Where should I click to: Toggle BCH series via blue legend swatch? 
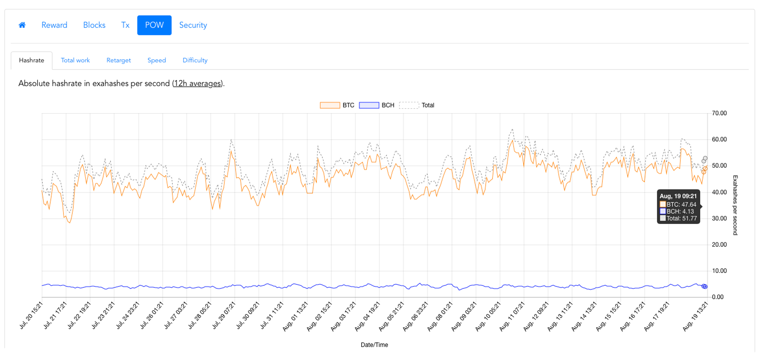[369, 105]
